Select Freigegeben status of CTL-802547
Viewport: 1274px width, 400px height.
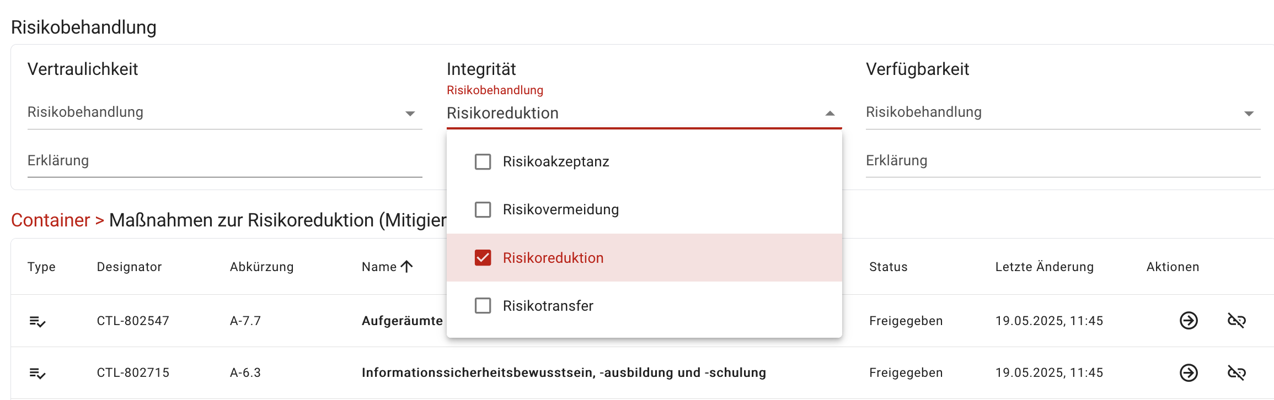905,320
